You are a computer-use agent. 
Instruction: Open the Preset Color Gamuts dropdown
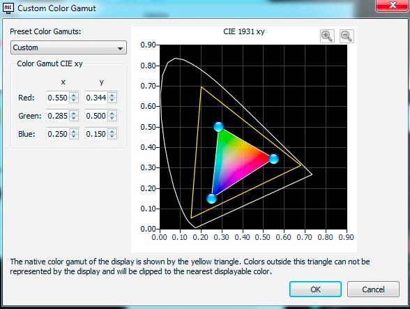68,47
